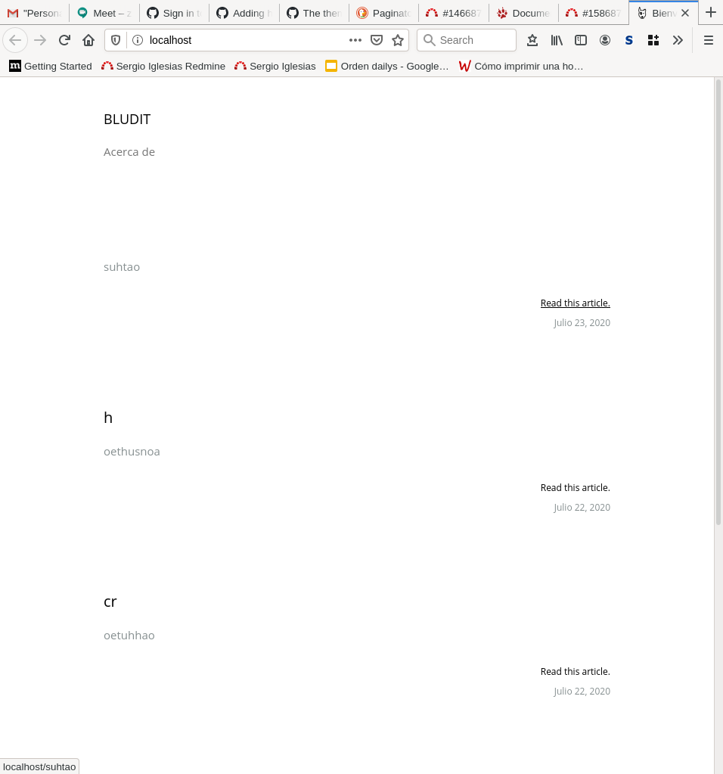Image resolution: width=723 pixels, height=774 pixels.
Task: Open the Firefox account menu
Action: (604, 40)
